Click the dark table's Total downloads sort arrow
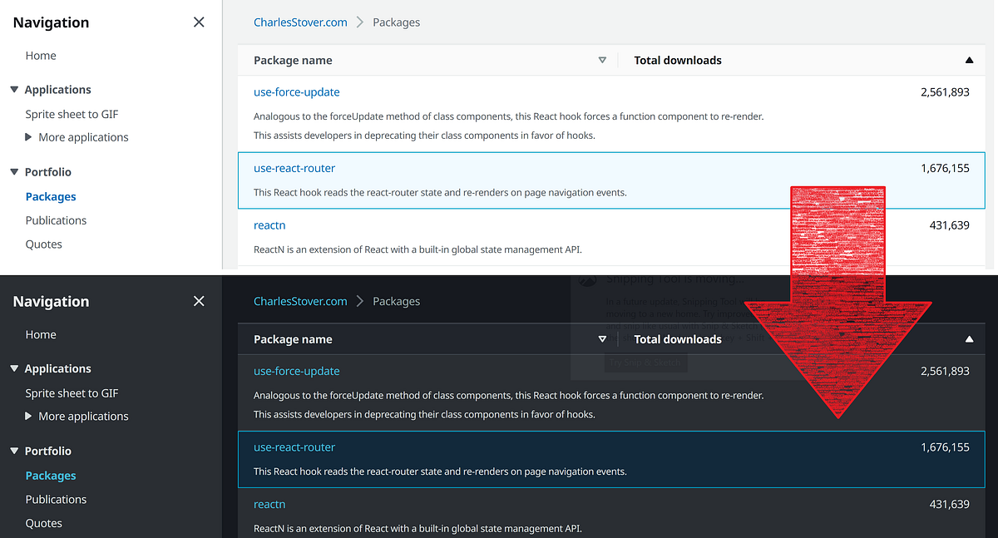998x538 pixels. (969, 338)
